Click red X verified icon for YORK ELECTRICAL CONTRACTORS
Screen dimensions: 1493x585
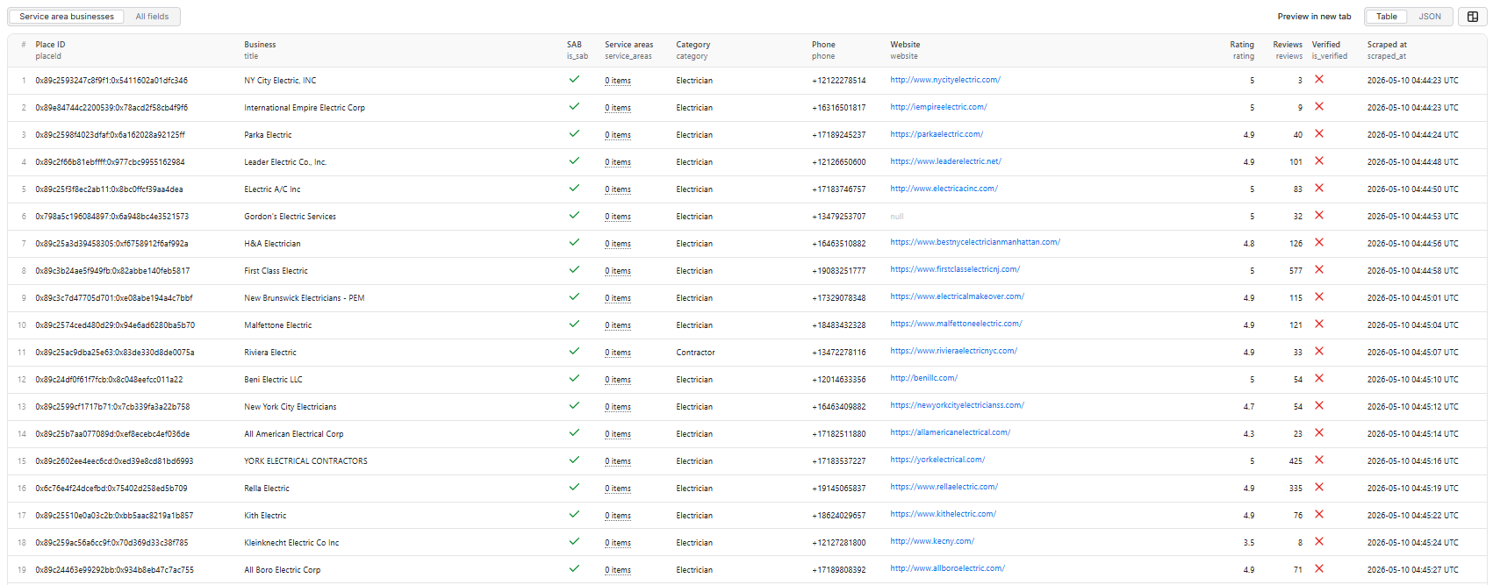(x=1318, y=460)
